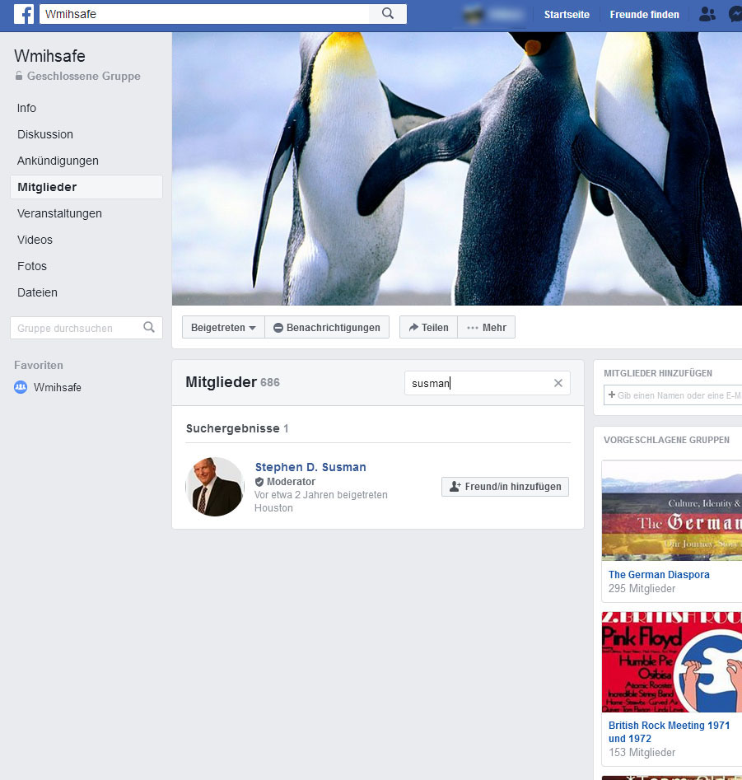
Task: Click Wmihsafe text under Favoriten
Action: (57, 387)
